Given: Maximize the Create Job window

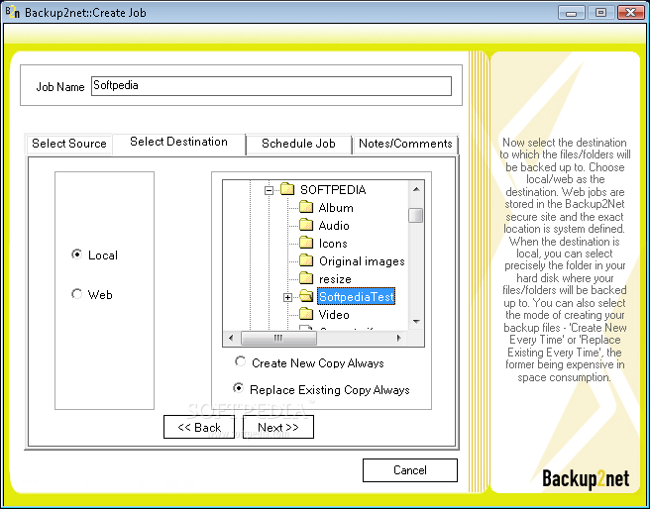Looking at the screenshot, I should pyautogui.click(x=600, y=13).
